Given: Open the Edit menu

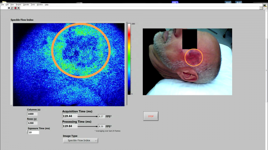Looking at the screenshot, I should (7, 5).
